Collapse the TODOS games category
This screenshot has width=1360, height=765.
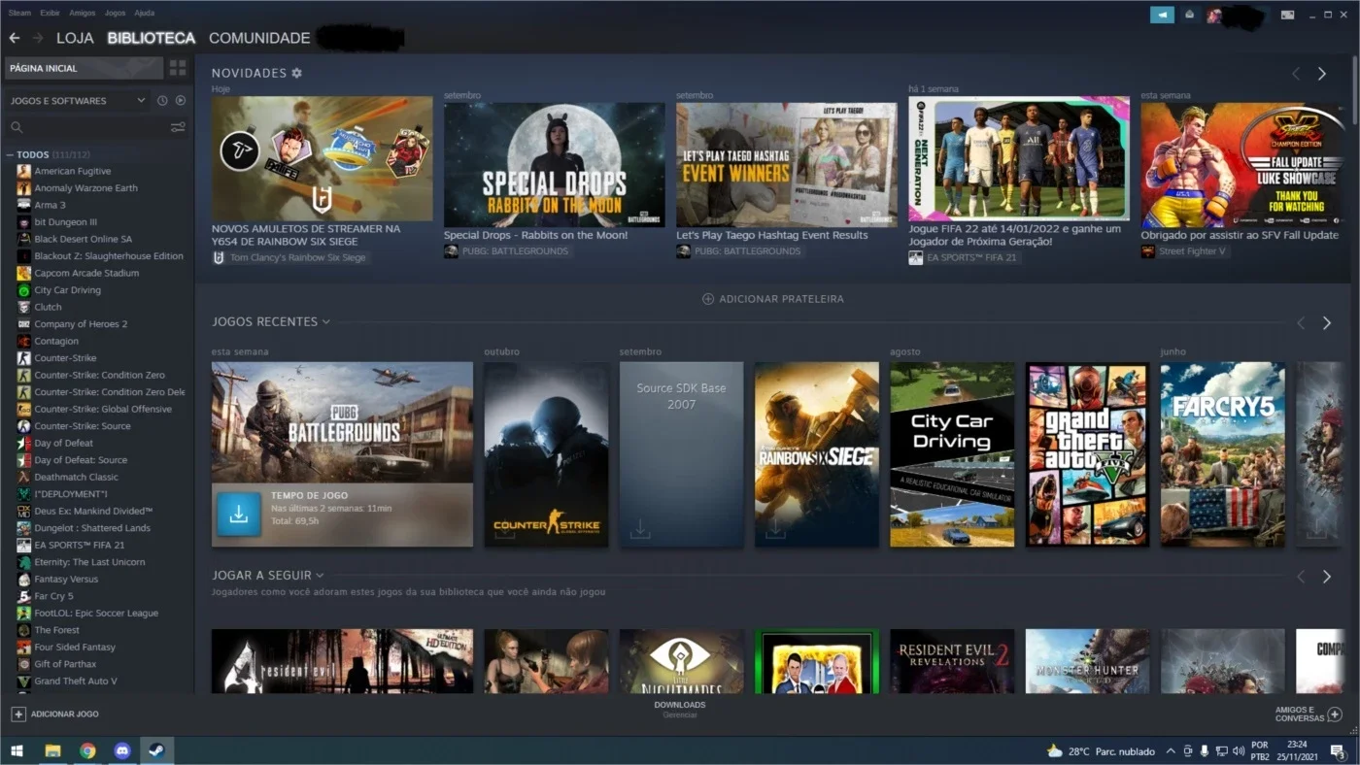pos(10,154)
